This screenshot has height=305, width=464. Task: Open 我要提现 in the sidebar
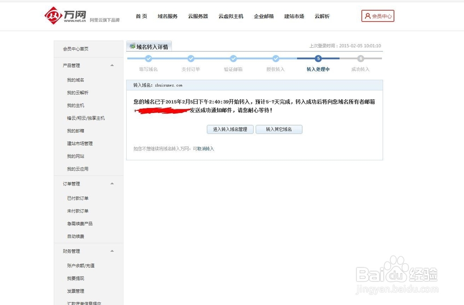point(76,279)
